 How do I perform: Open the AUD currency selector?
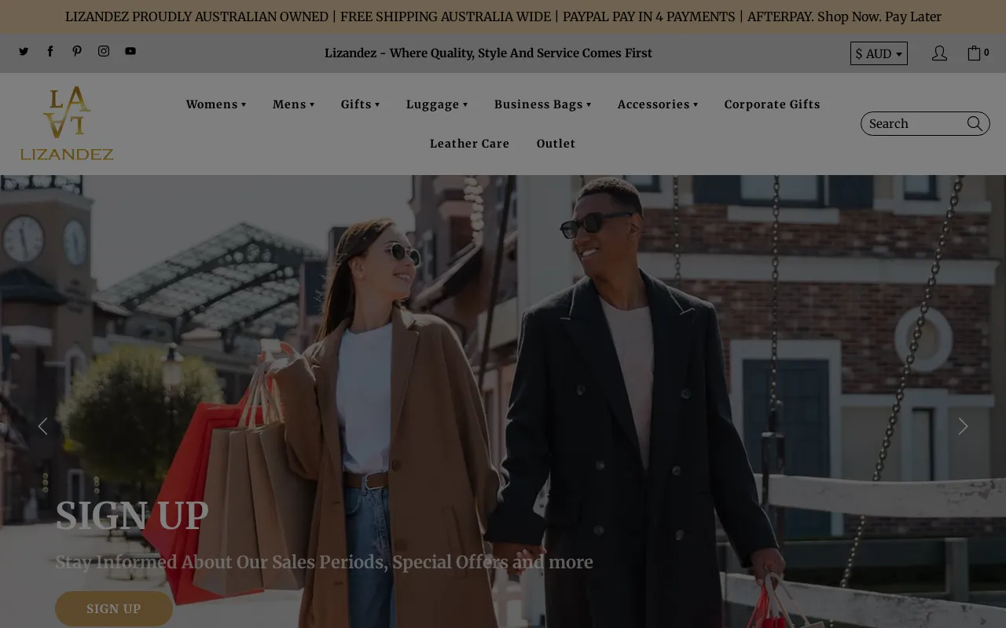click(x=878, y=53)
